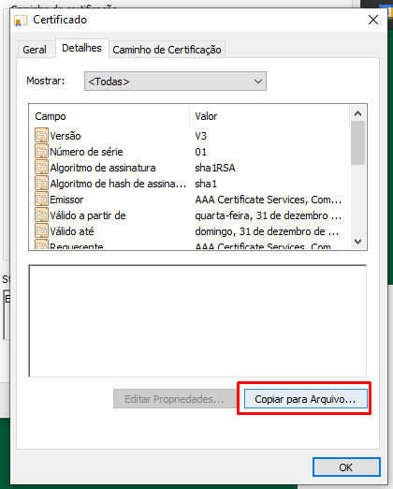The width and height of the screenshot is (393, 489).
Task: Select the Algoritmo de hash de assina... row
Action: [x=118, y=184]
